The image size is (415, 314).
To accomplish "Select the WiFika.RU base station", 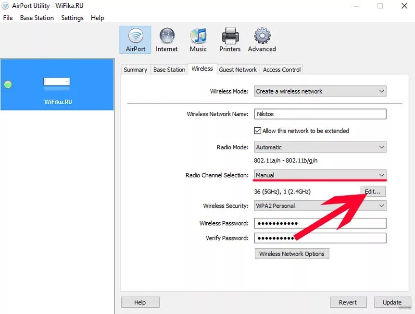I will pyautogui.click(x=57, y=85).
